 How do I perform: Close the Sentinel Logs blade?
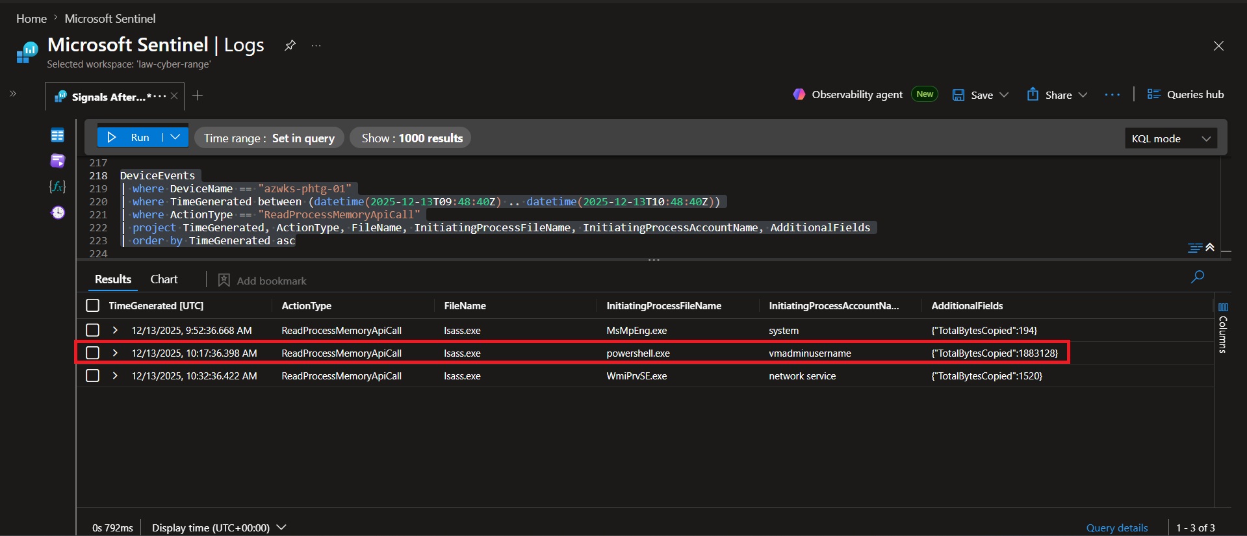coord(1218,45)
